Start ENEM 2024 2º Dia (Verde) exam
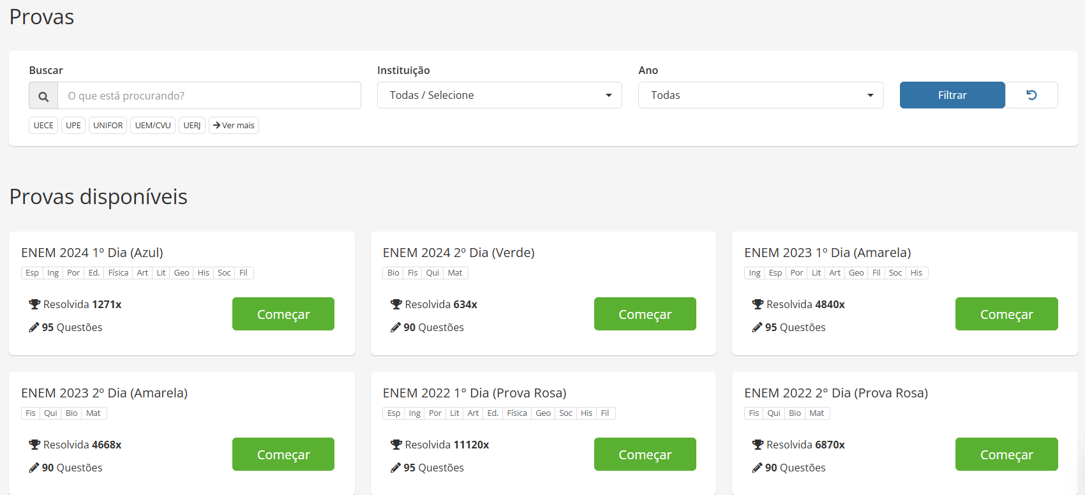Screen dimensions: 1085x495 pyautogui.click(x=645, y=314)
